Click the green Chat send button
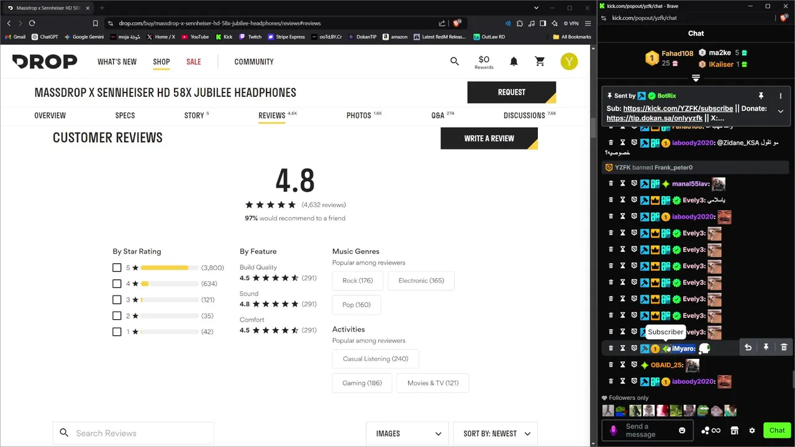This screenshot has height=447, width=795. coord(777,430)
